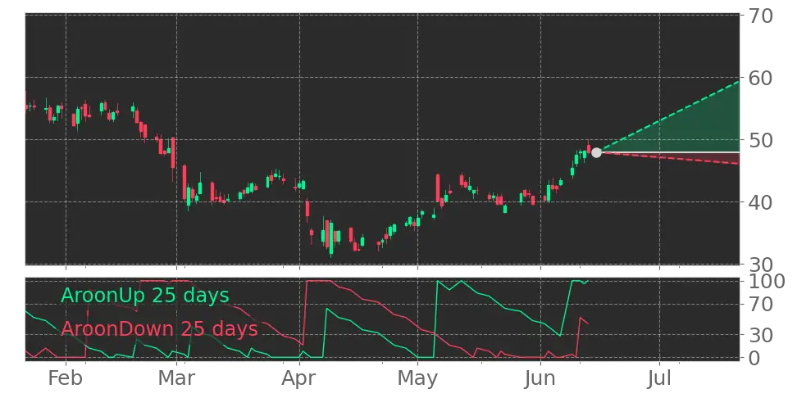
Task: Click the gray current-price marker dot
Action: pos(596,152)
